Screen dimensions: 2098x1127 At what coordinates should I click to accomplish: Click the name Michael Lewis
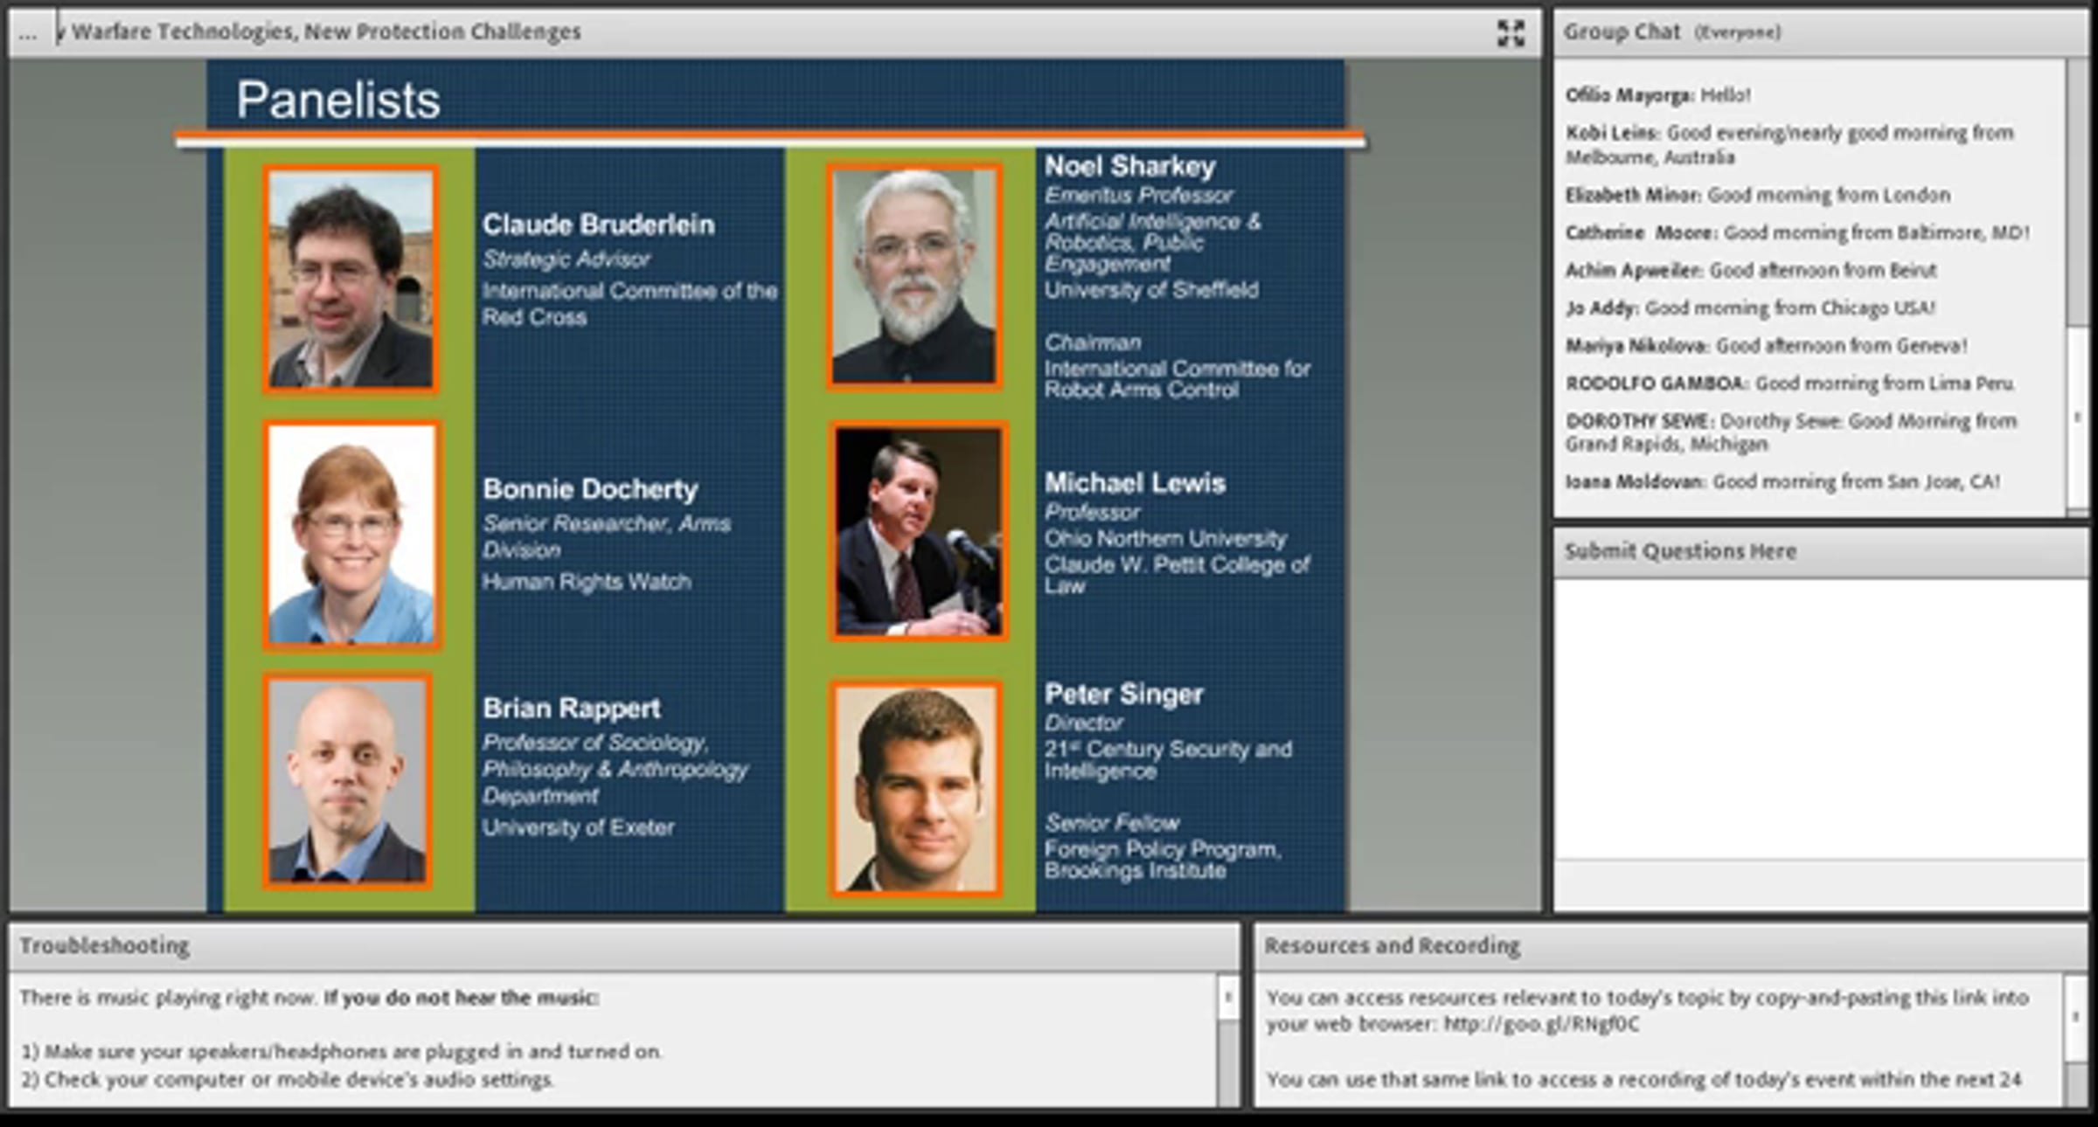click(1135, 483)
